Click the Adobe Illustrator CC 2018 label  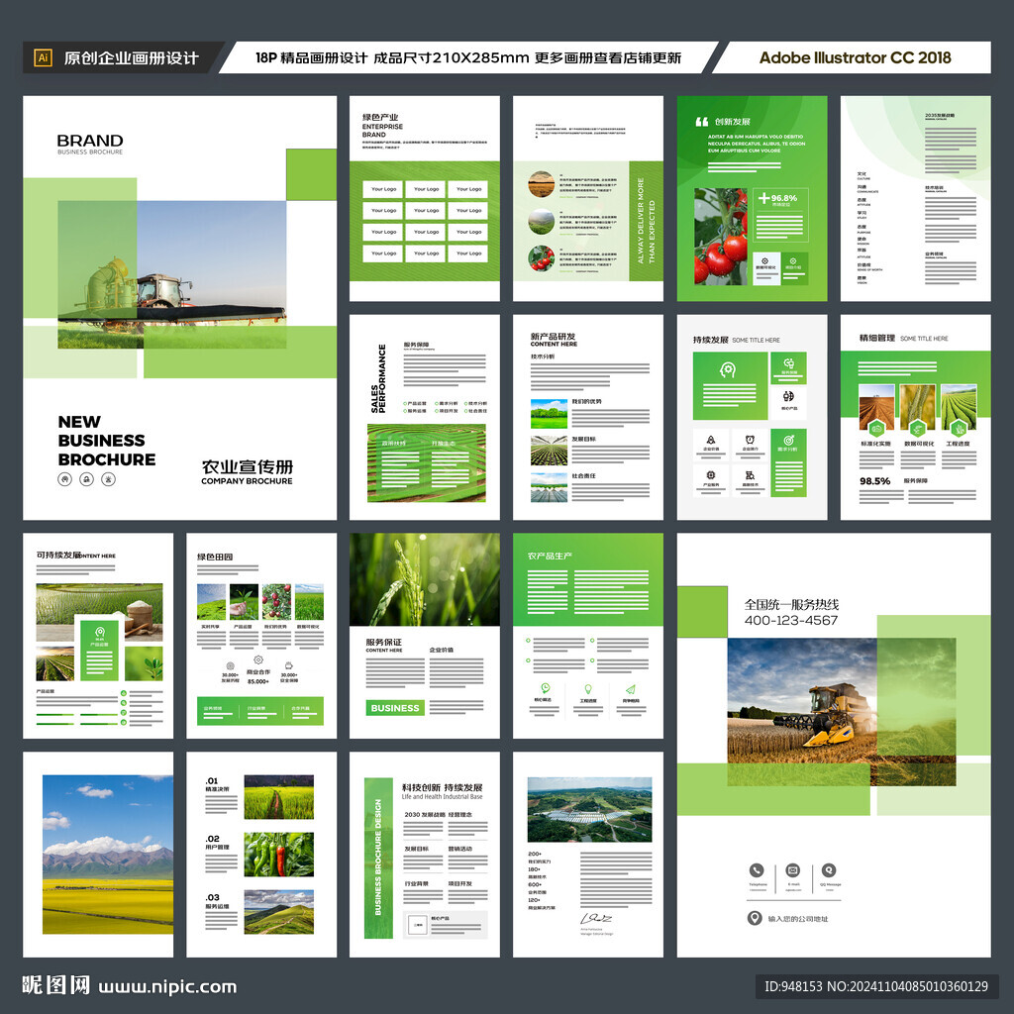tap(855, 57)
